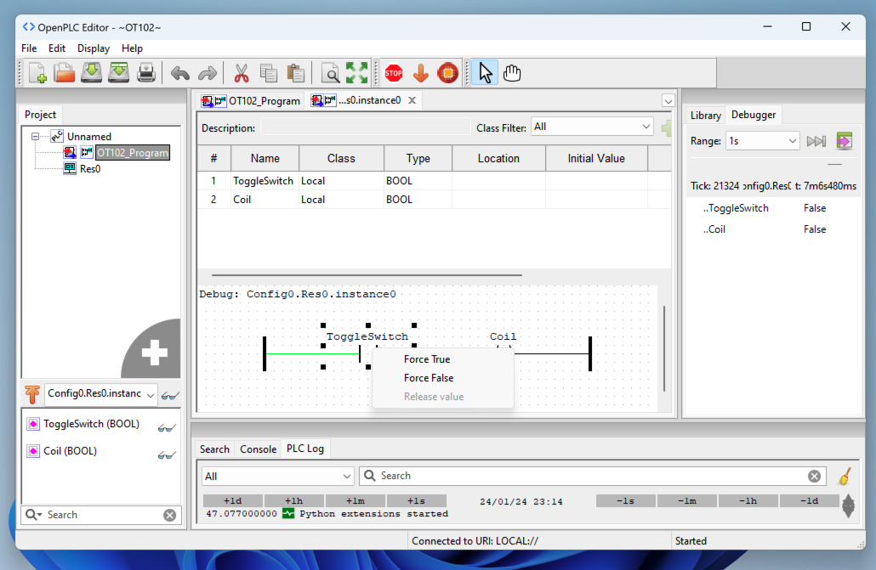The height and width of the screenshot is (570, 876).
Task: Clear the project panel search field
Action: 170,516
